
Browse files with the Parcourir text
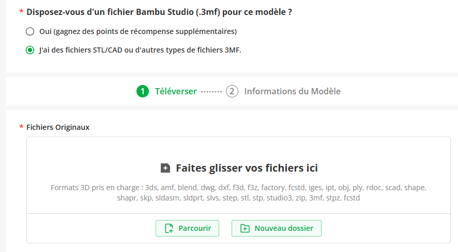pyautogui.click(x=194, y=228)
